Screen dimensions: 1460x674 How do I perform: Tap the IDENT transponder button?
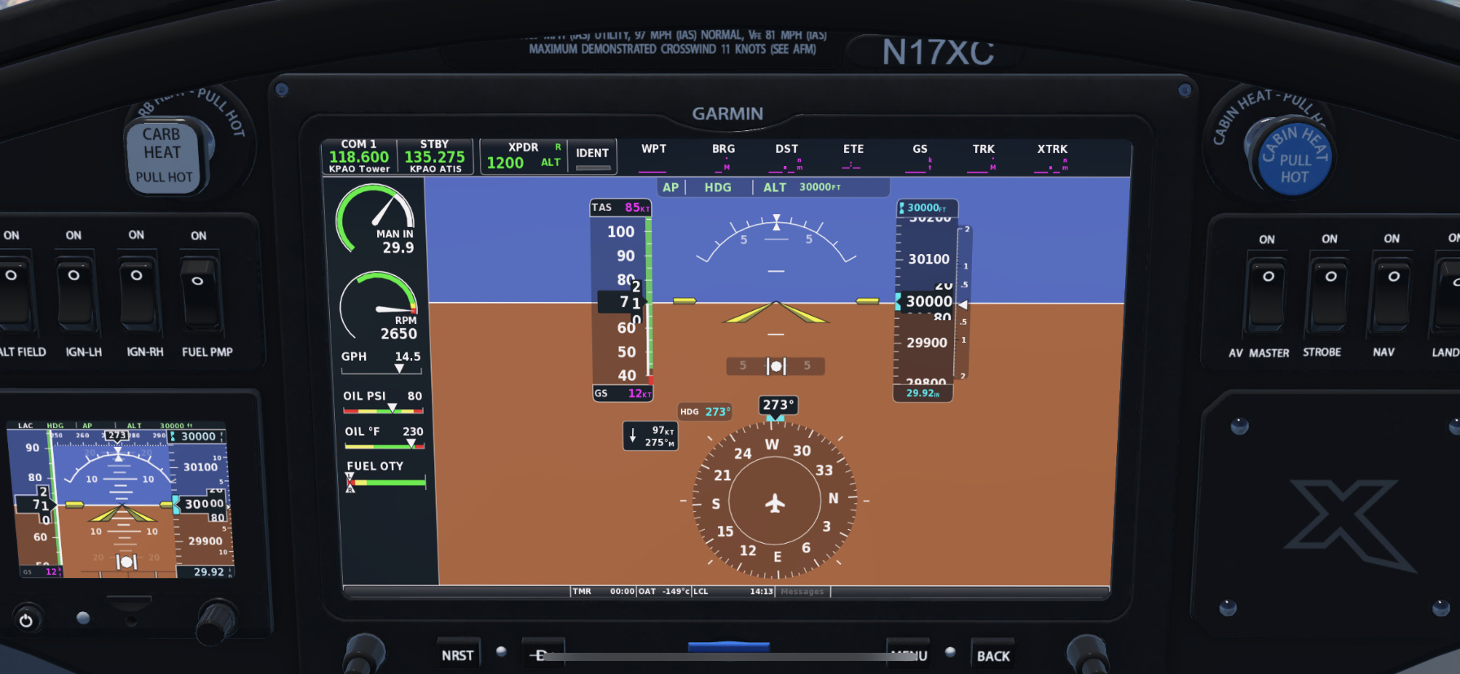tap(592, 156)
